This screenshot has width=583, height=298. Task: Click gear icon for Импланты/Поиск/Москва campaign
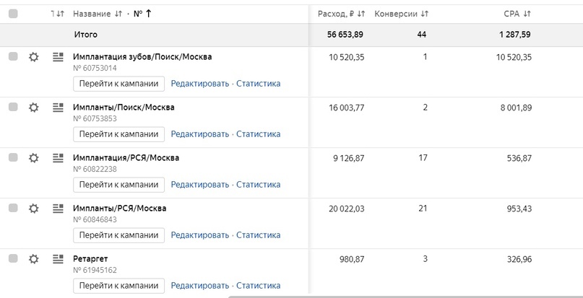[33, 108]
